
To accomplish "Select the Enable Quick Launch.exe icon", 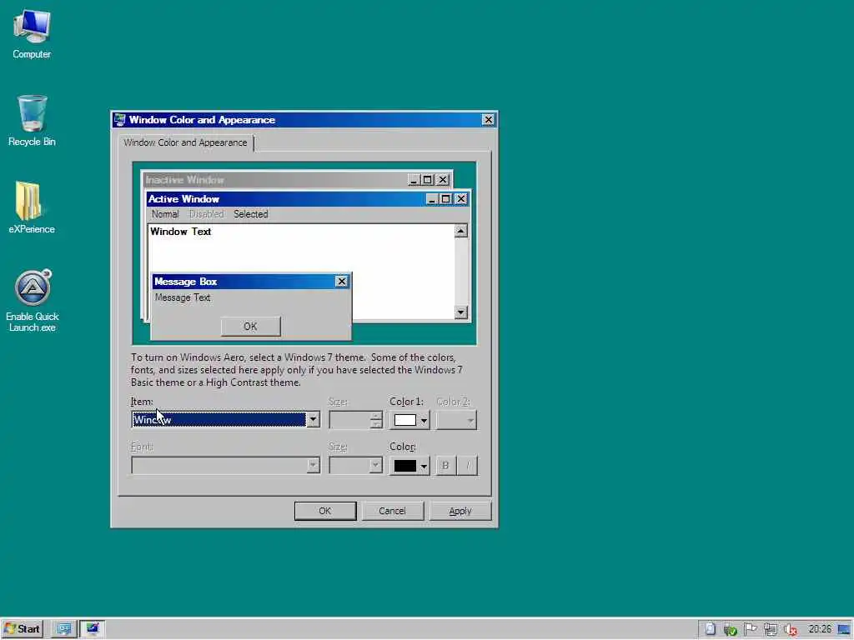I will click(x=33, y=300).
